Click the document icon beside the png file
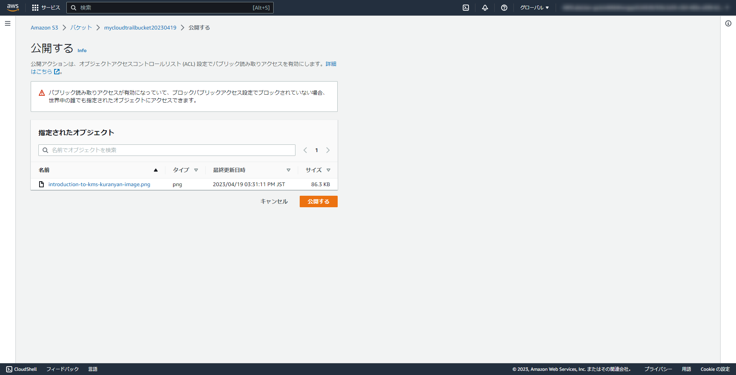This screenshot has width=736, height=375. (x=41, y=184)
